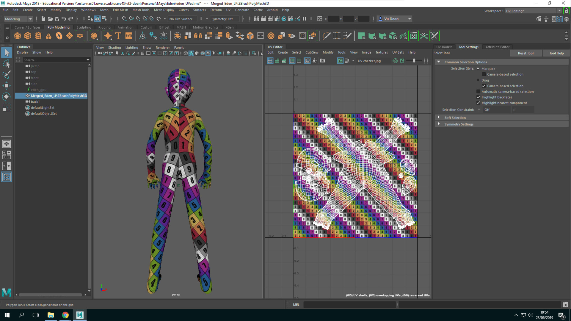
Task: Switch to the Attribute Editor tab
Action: (497, 47)
